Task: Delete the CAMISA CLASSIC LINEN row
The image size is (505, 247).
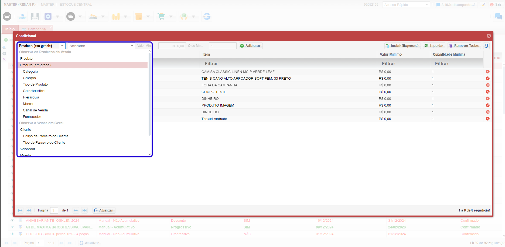Action: [488, 72]
